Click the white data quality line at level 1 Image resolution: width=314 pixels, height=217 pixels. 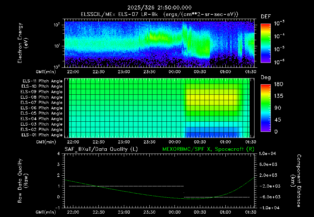(x=126, y=186)
